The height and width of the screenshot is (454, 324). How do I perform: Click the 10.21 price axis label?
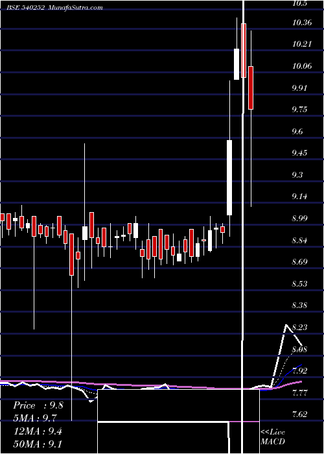(x=302, y=44)
